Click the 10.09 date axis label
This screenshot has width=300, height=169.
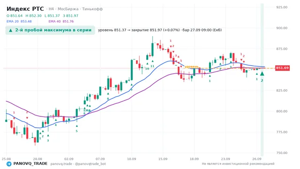click(131, 159)
